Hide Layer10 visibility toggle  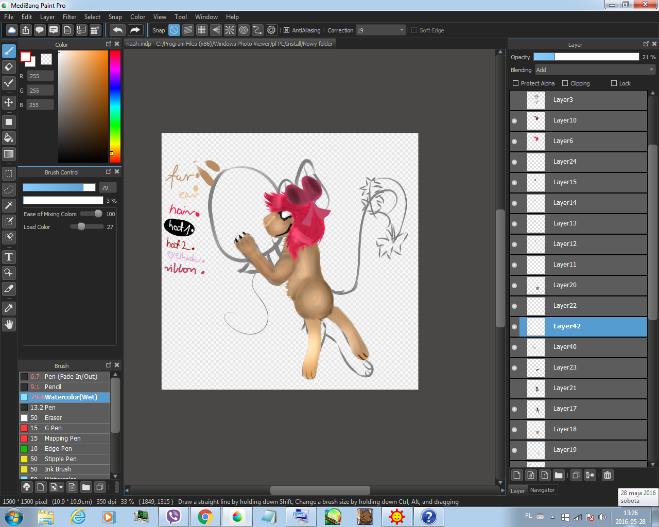coord(514,120)
